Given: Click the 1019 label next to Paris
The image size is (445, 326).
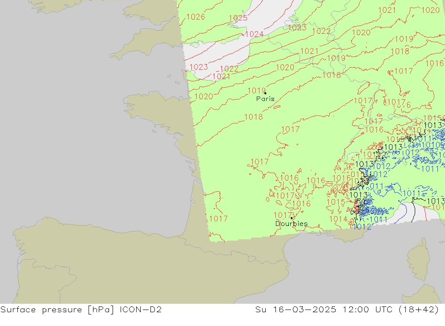Looking at the screenshot, I should click(257, 91).
